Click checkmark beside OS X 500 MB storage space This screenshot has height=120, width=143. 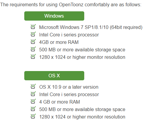coord(33,109)
